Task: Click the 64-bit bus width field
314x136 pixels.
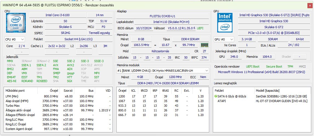Action: 300,39
